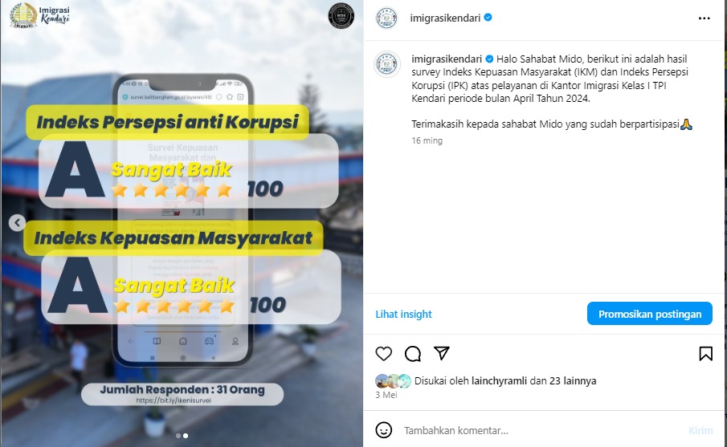Open more options three-dot menu
This screenshot has height=447, width=727.
coord(704,18)
